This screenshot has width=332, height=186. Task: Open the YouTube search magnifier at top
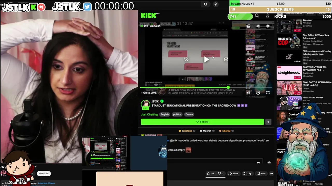coord(206,4)
